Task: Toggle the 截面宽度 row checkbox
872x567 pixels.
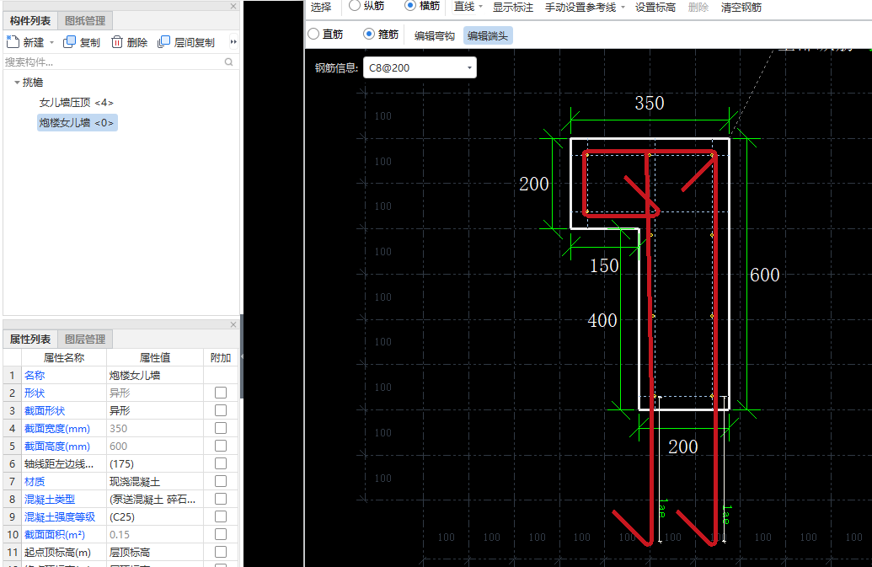Action: [221, 428]
